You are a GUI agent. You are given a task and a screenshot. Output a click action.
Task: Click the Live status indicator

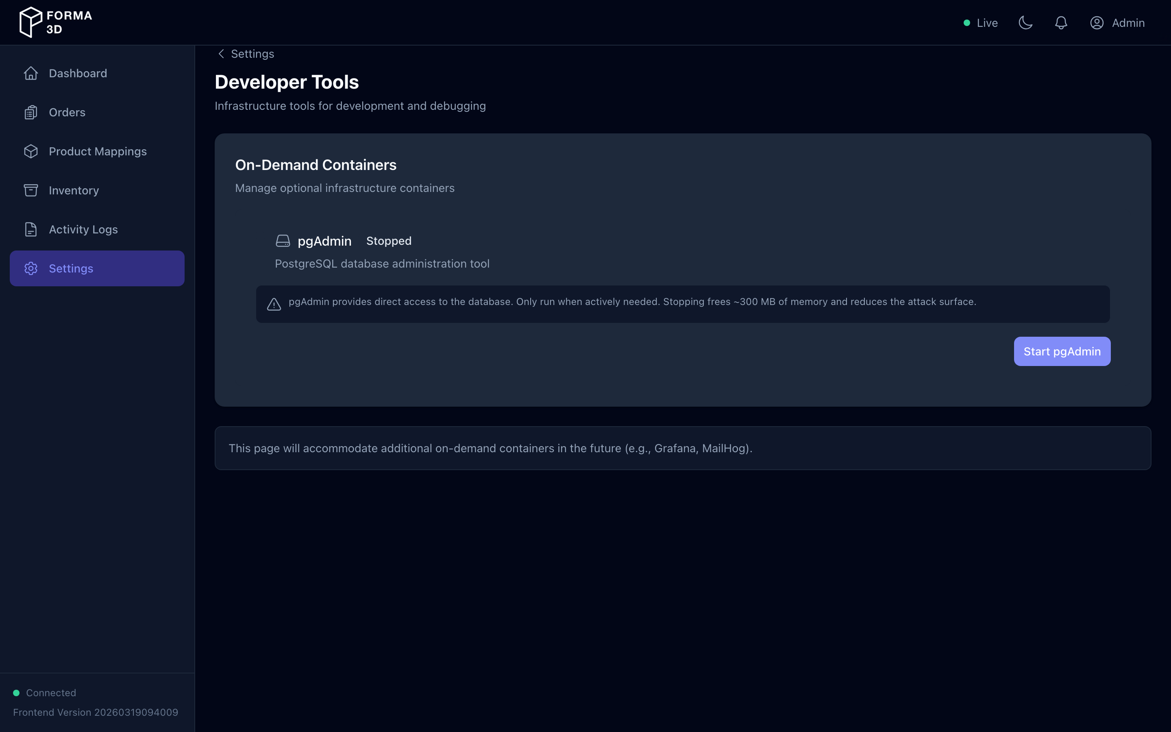pos(980,22)
